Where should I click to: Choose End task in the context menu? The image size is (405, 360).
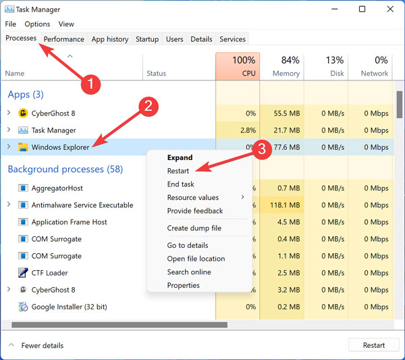point(180,184)
